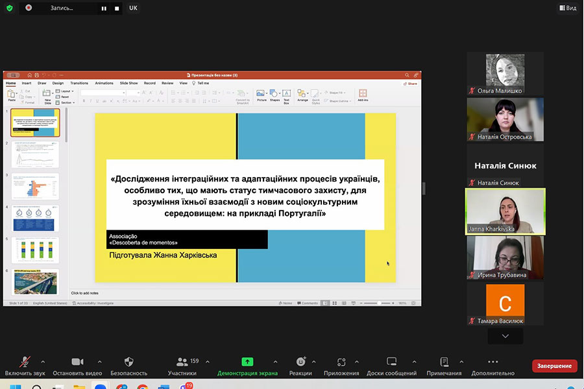Pause the meeting recording
The width and height of the screenshot is (584, 389).
click(x=103, y=8)
